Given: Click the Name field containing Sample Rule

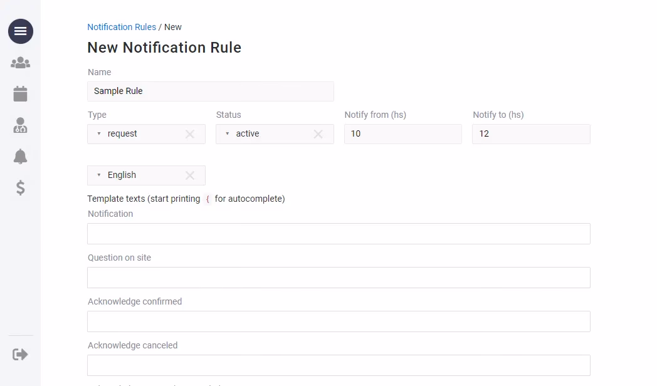Looking at the screenshot, I should 211,91.
